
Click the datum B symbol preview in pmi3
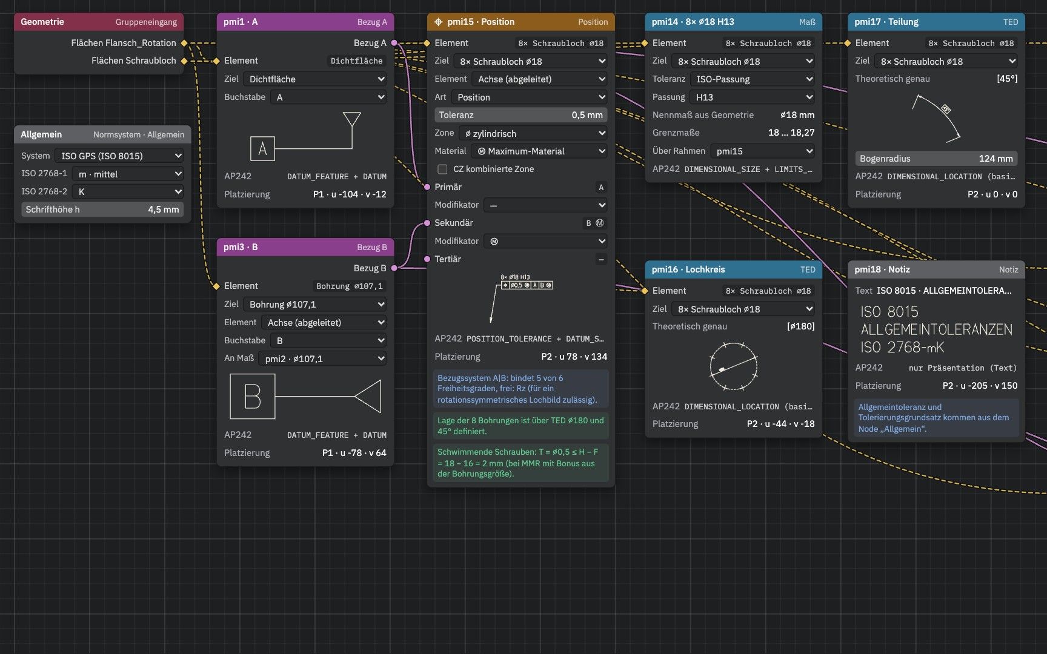(x=305, y=397)
